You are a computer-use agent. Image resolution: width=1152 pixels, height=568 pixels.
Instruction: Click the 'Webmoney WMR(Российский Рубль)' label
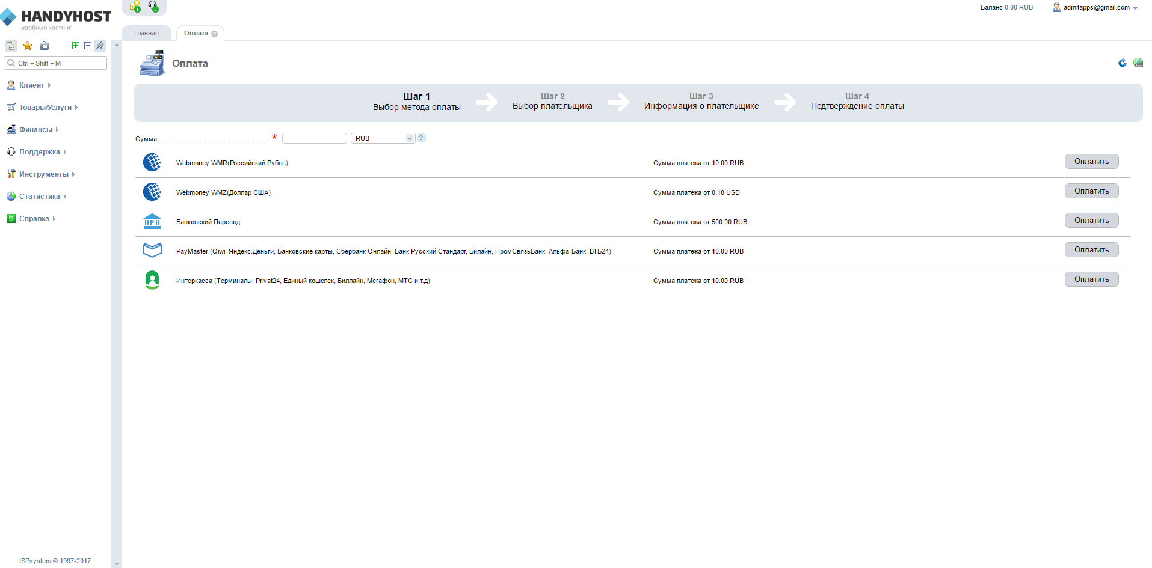click(232, 163)
